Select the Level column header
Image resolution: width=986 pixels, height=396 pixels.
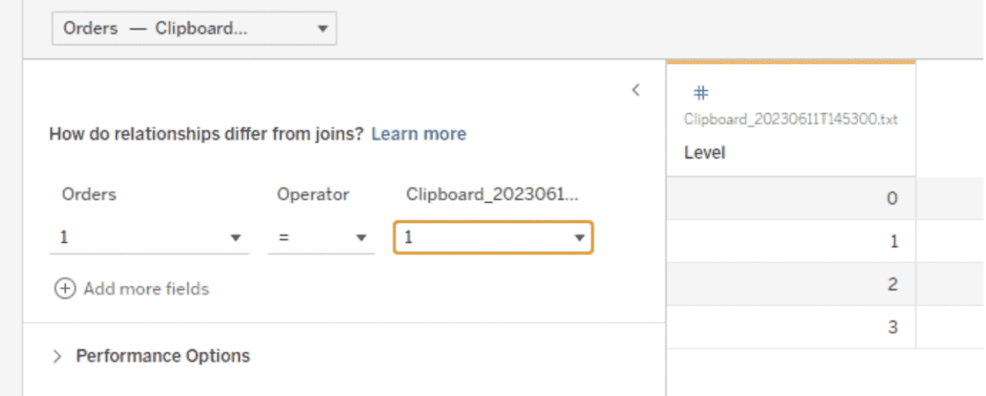point(704,153)
